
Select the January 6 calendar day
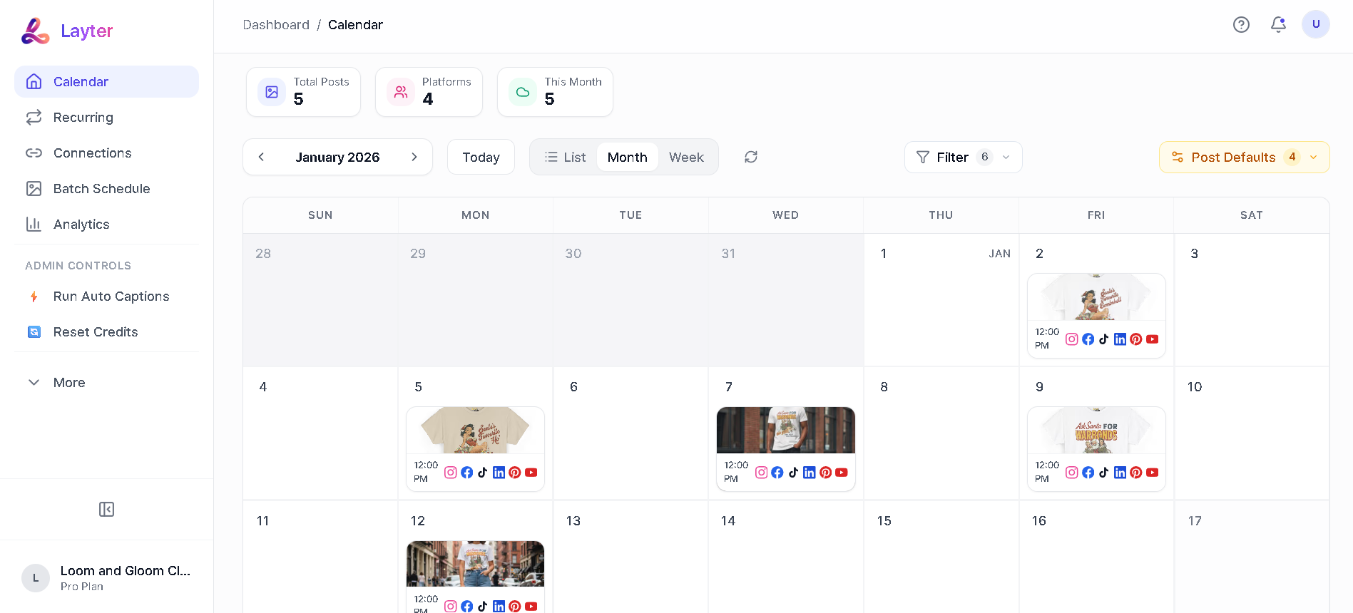click(x=630, y=433)
